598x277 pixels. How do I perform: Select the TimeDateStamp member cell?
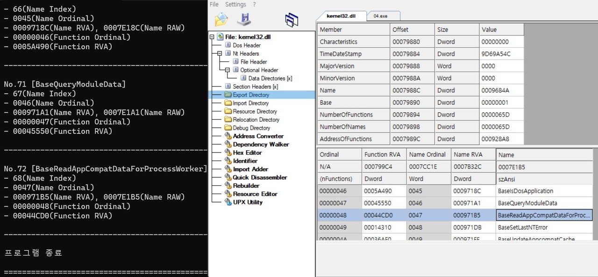click(354, 54)
